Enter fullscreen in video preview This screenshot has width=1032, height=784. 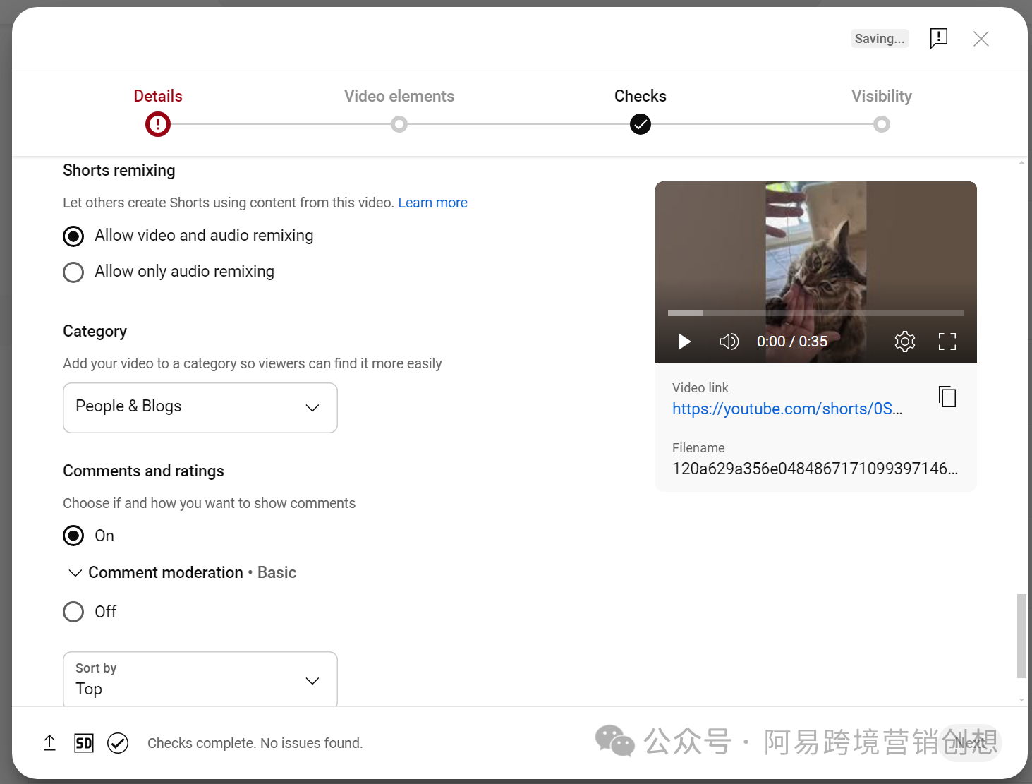click(x=947, y=342)
